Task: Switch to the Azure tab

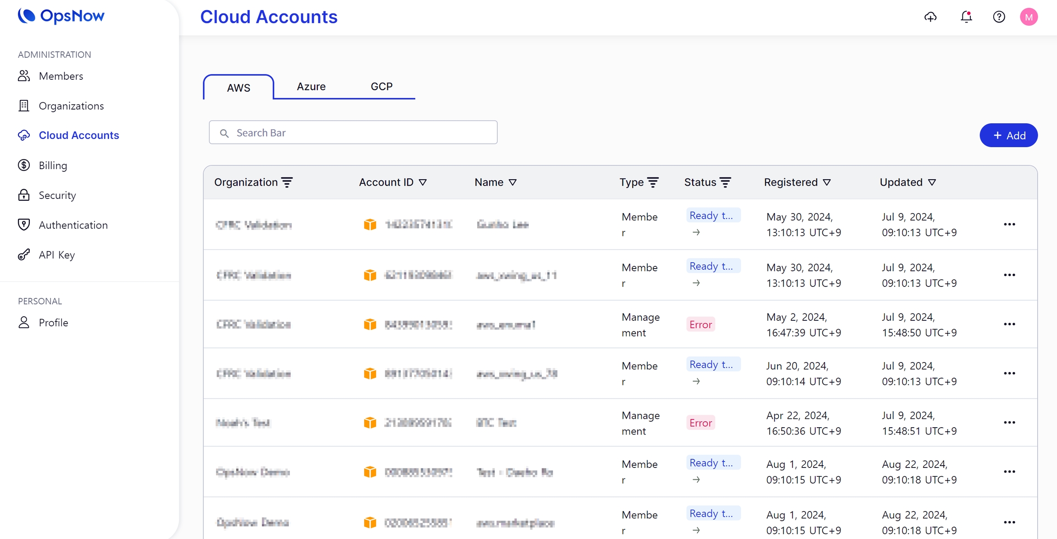Action: point(311,87)
